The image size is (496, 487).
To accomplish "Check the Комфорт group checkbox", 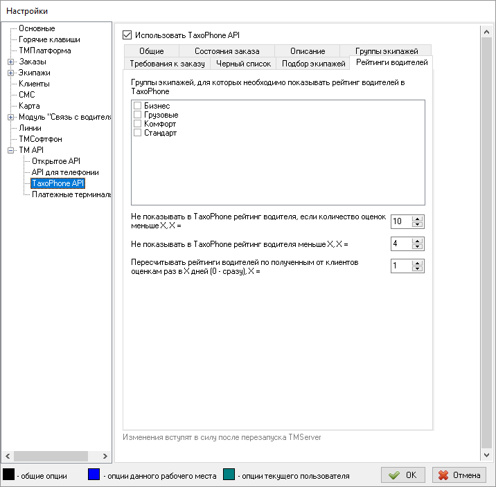I will click(x=137, y=124).
